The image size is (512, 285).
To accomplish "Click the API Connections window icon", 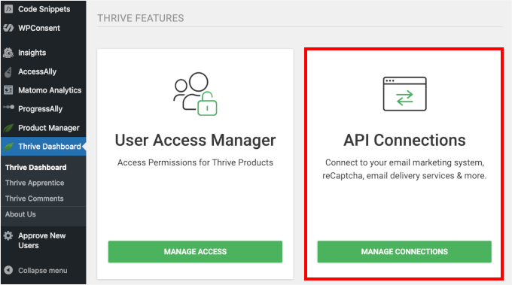I will click(404, 94).
